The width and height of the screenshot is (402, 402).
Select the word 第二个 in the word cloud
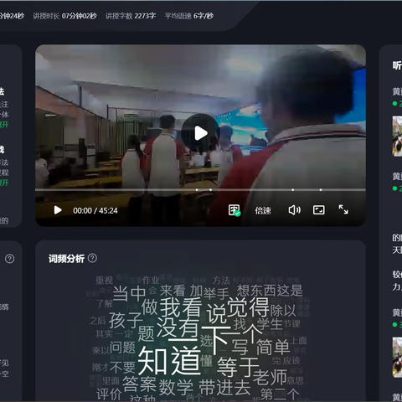[x=280, y=394]
